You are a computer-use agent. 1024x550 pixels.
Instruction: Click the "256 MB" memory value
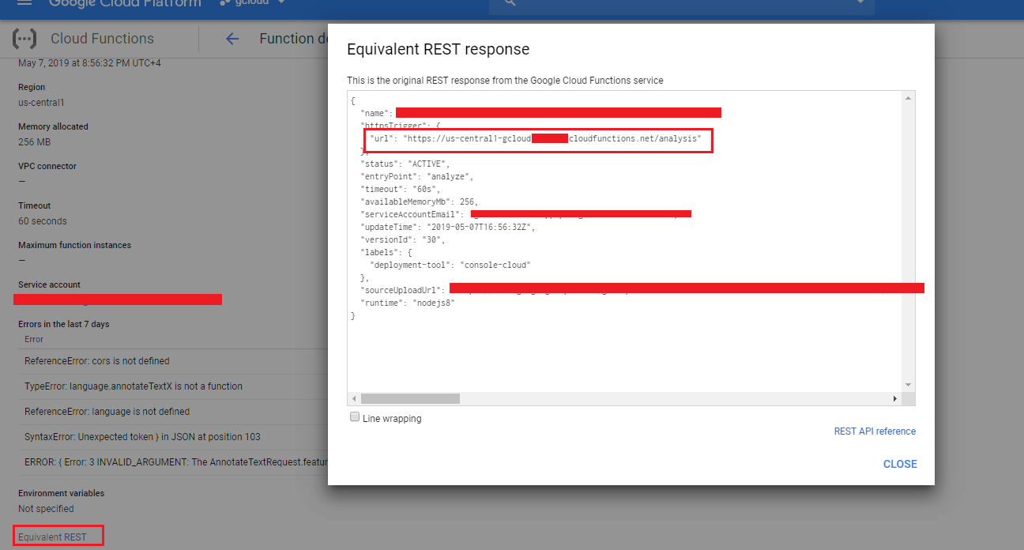(34, 142)
